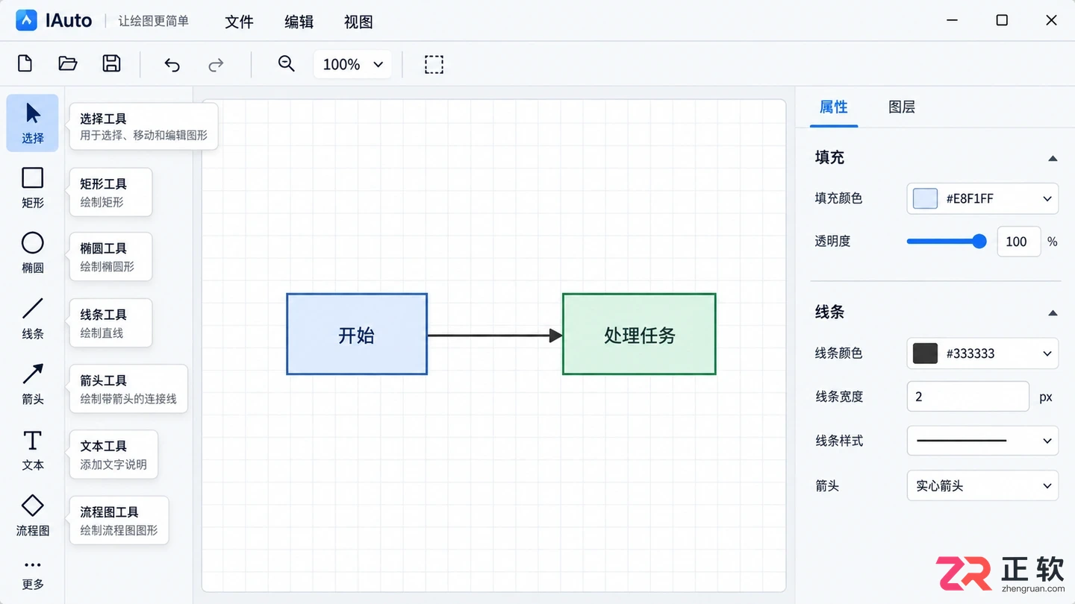The height and width of the screenshot is (604, 1075).
Task: Maximize the IAuto window
Action: click(1002, 20)
